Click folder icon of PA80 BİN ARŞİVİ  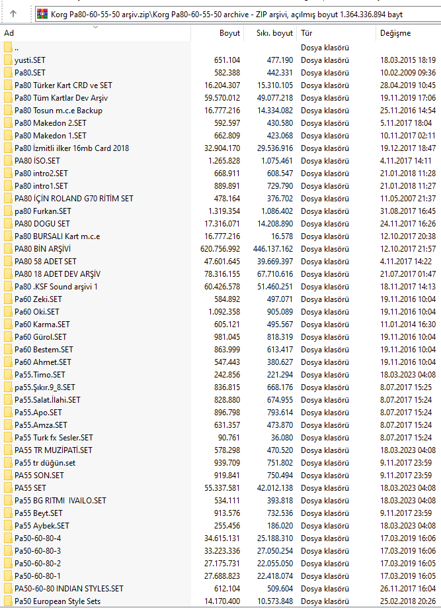pos(8,249)
